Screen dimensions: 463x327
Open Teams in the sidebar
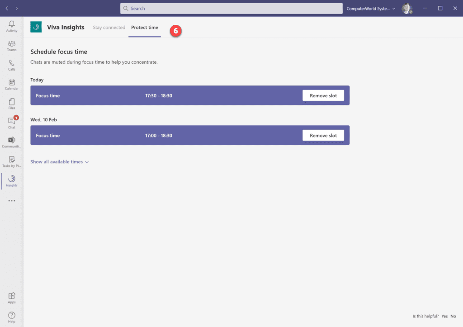[11, 46]
